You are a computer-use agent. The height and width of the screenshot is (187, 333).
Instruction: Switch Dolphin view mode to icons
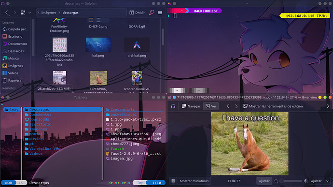click(x=23, y=13)
